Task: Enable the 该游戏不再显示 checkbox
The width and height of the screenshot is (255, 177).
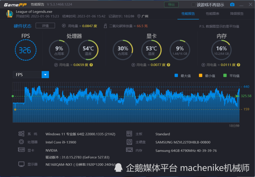Action: click(193, 5)
